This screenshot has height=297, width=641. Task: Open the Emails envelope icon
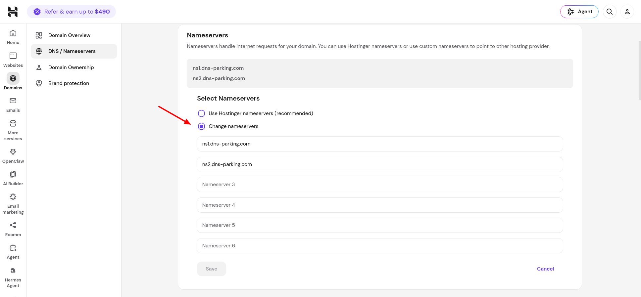point(13,101)
